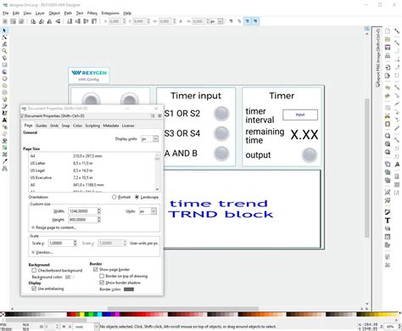
Task: Switch to the Grids tab
Action: (x=54, y=126)
